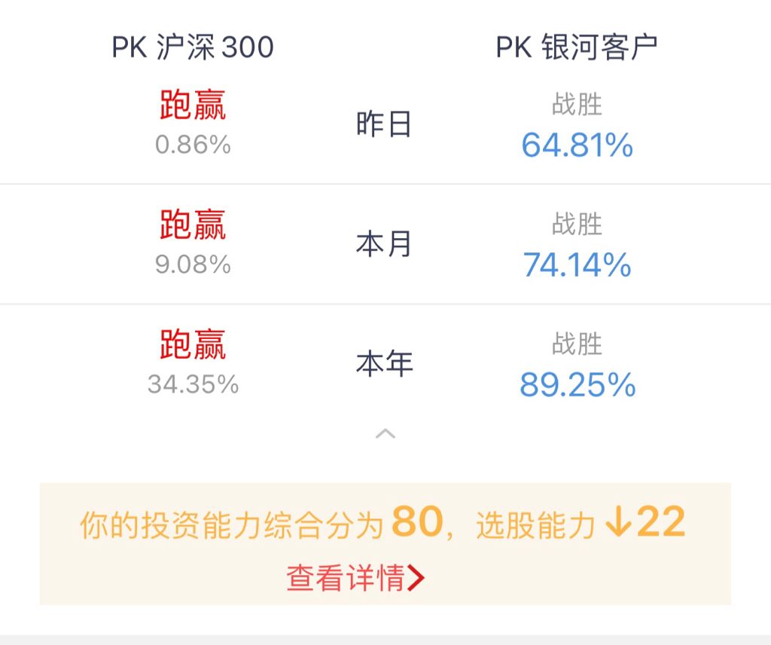Screen dimensions: 771x645
Task: Click the red 跑赢 label in 本月 row
Action: (193, 225)
